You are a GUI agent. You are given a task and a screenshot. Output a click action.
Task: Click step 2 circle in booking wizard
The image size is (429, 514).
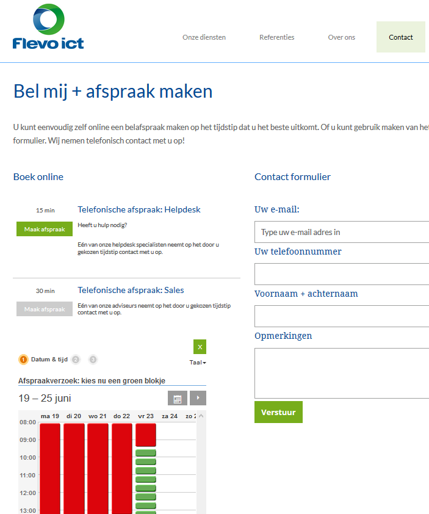(x=76, y=360)
